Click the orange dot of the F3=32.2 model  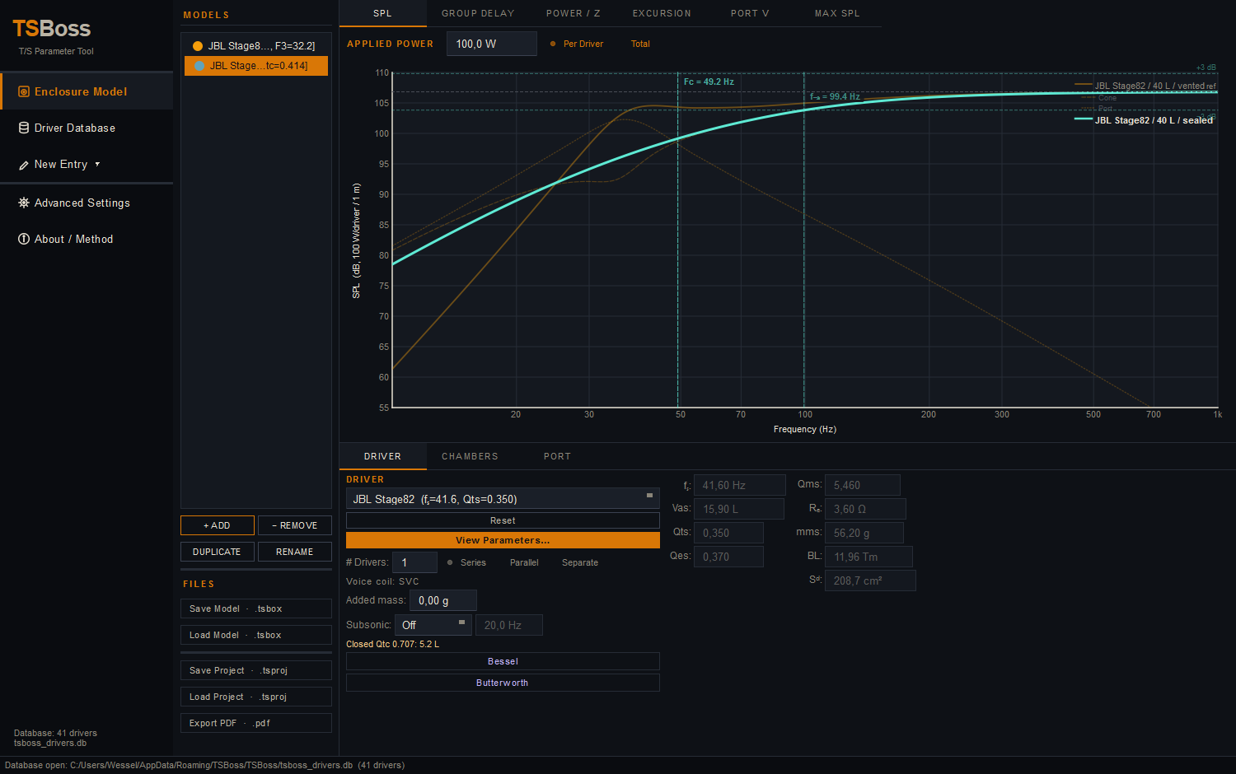198,46
